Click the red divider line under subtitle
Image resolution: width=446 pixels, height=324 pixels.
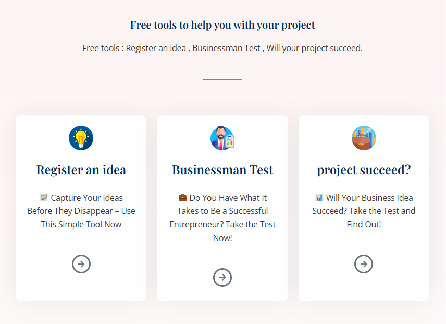pos(222,79)
